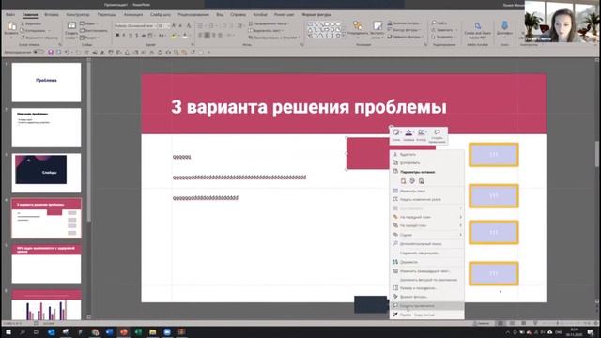Switch to the Design (Конструктор) tab

78,15
